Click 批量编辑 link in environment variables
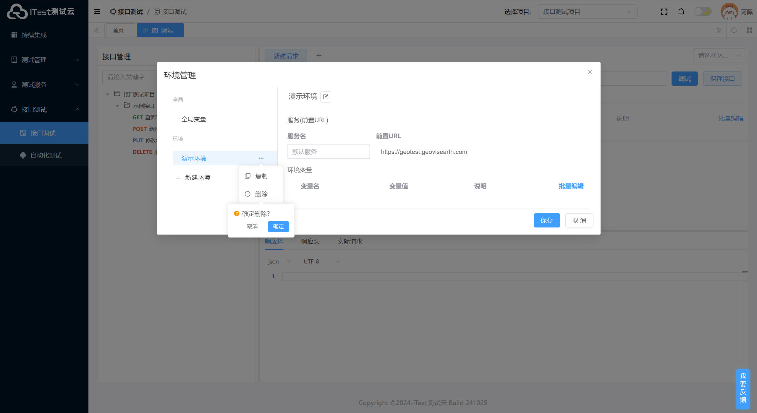The image size is (757, 413). pyautogui.click(x=571, y=186)
